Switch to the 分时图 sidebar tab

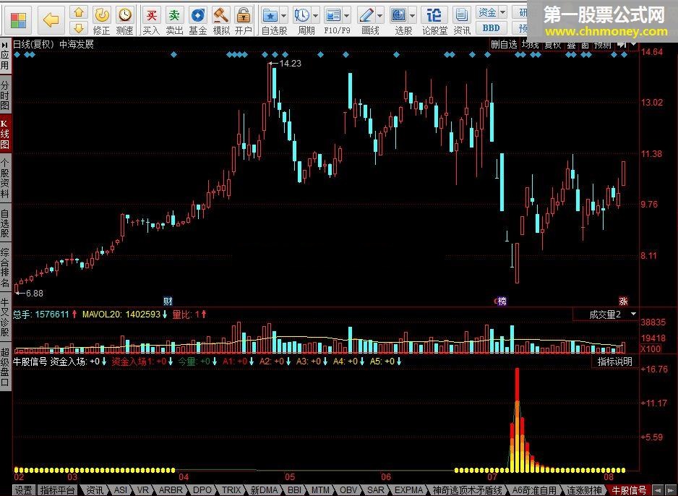[5, 95]
